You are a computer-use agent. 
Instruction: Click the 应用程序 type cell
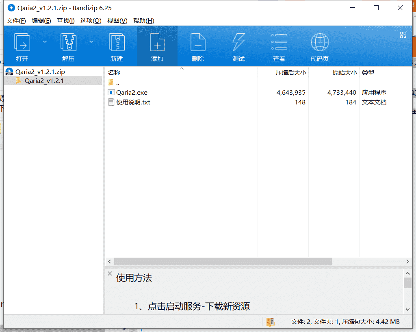pyautogui.click(x=374, y=92)
